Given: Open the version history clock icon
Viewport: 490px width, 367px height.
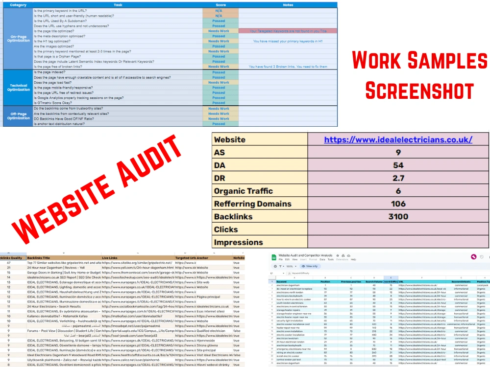Looking at the screenshot, I should tap(482, 257).
